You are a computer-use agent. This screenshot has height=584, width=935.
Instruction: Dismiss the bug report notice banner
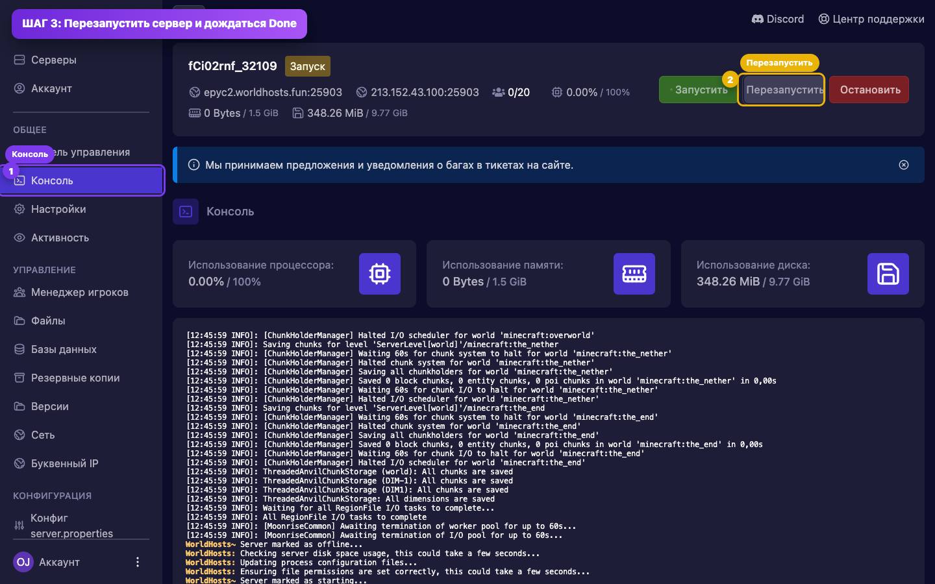click(904, 165)
